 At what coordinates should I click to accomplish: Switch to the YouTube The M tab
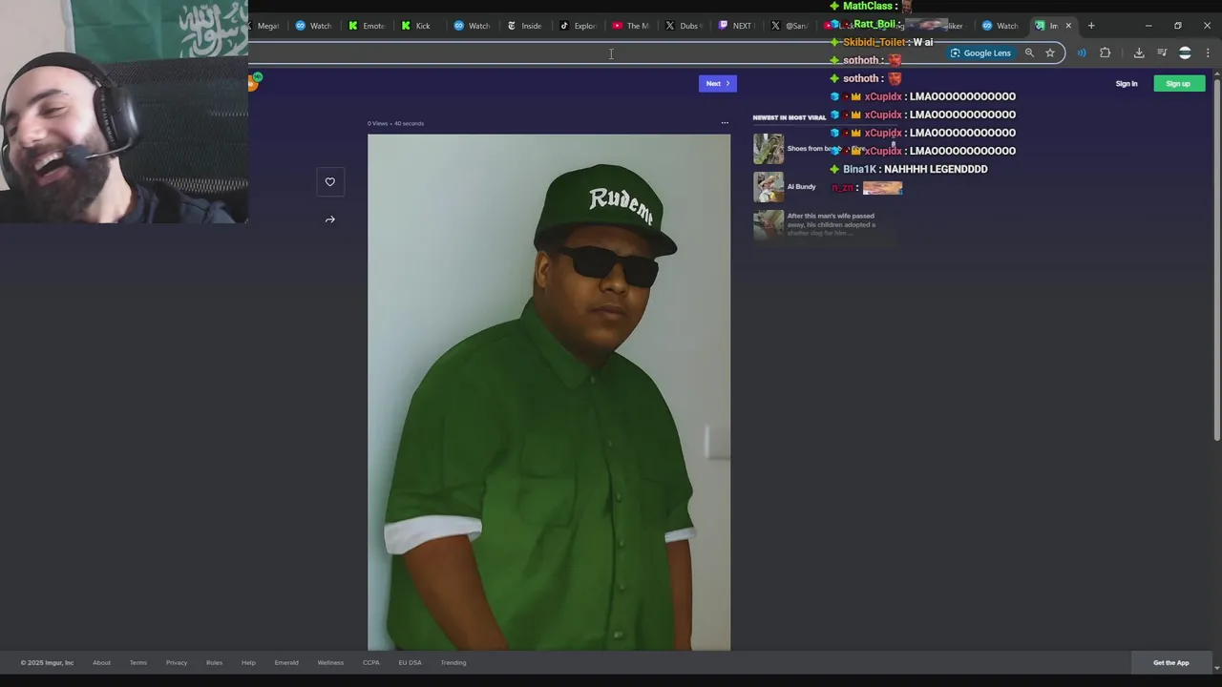pyautogui.click(x=631, y=26)
